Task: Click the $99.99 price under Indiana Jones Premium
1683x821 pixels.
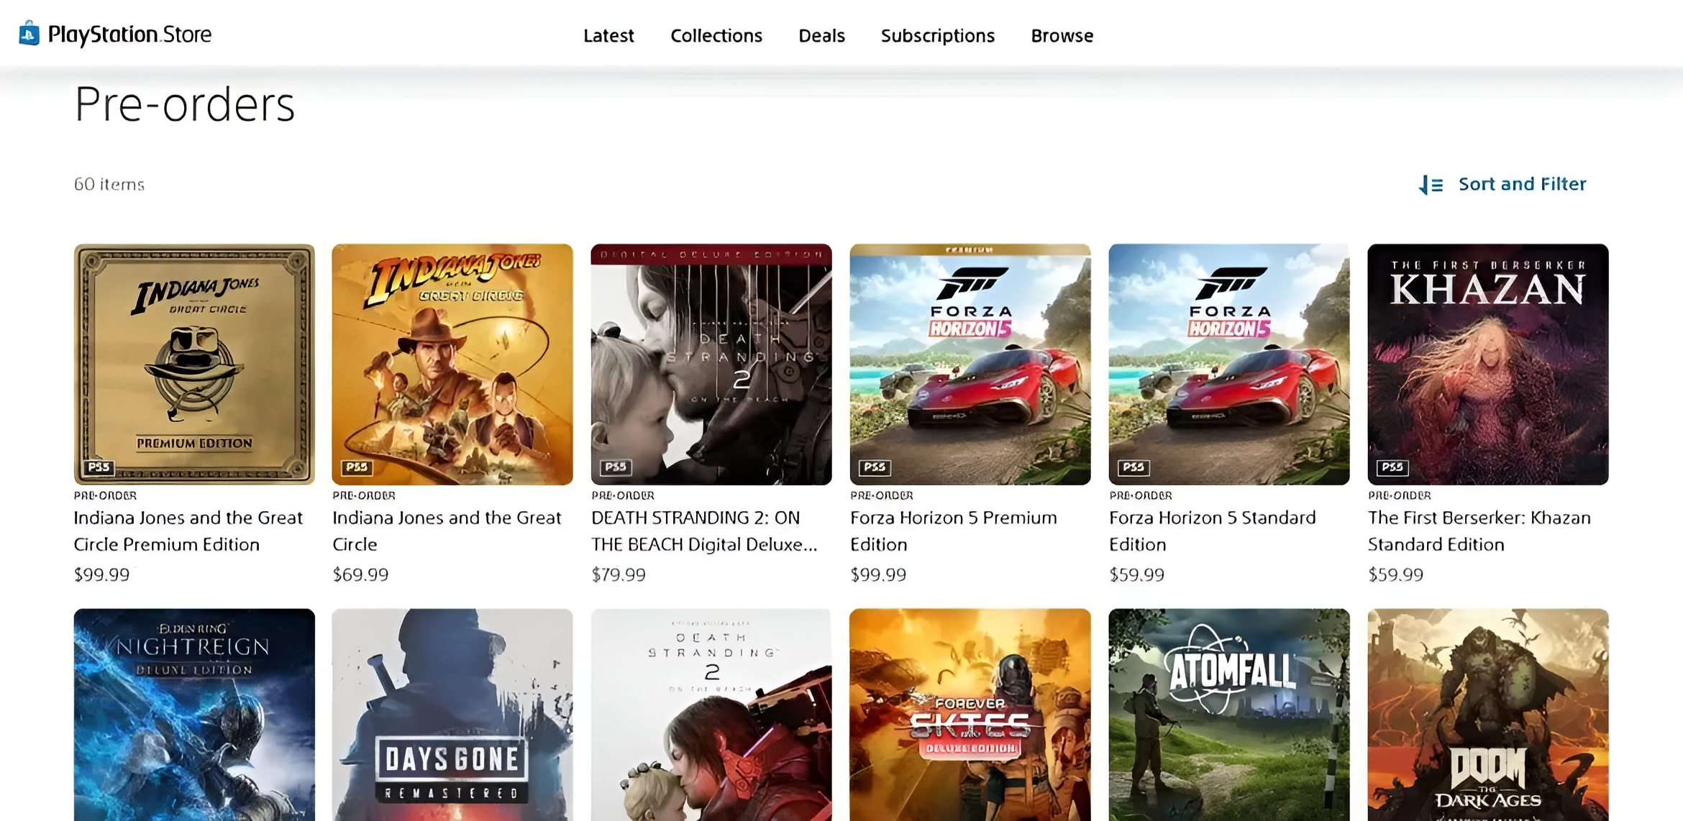Action: 101,574
